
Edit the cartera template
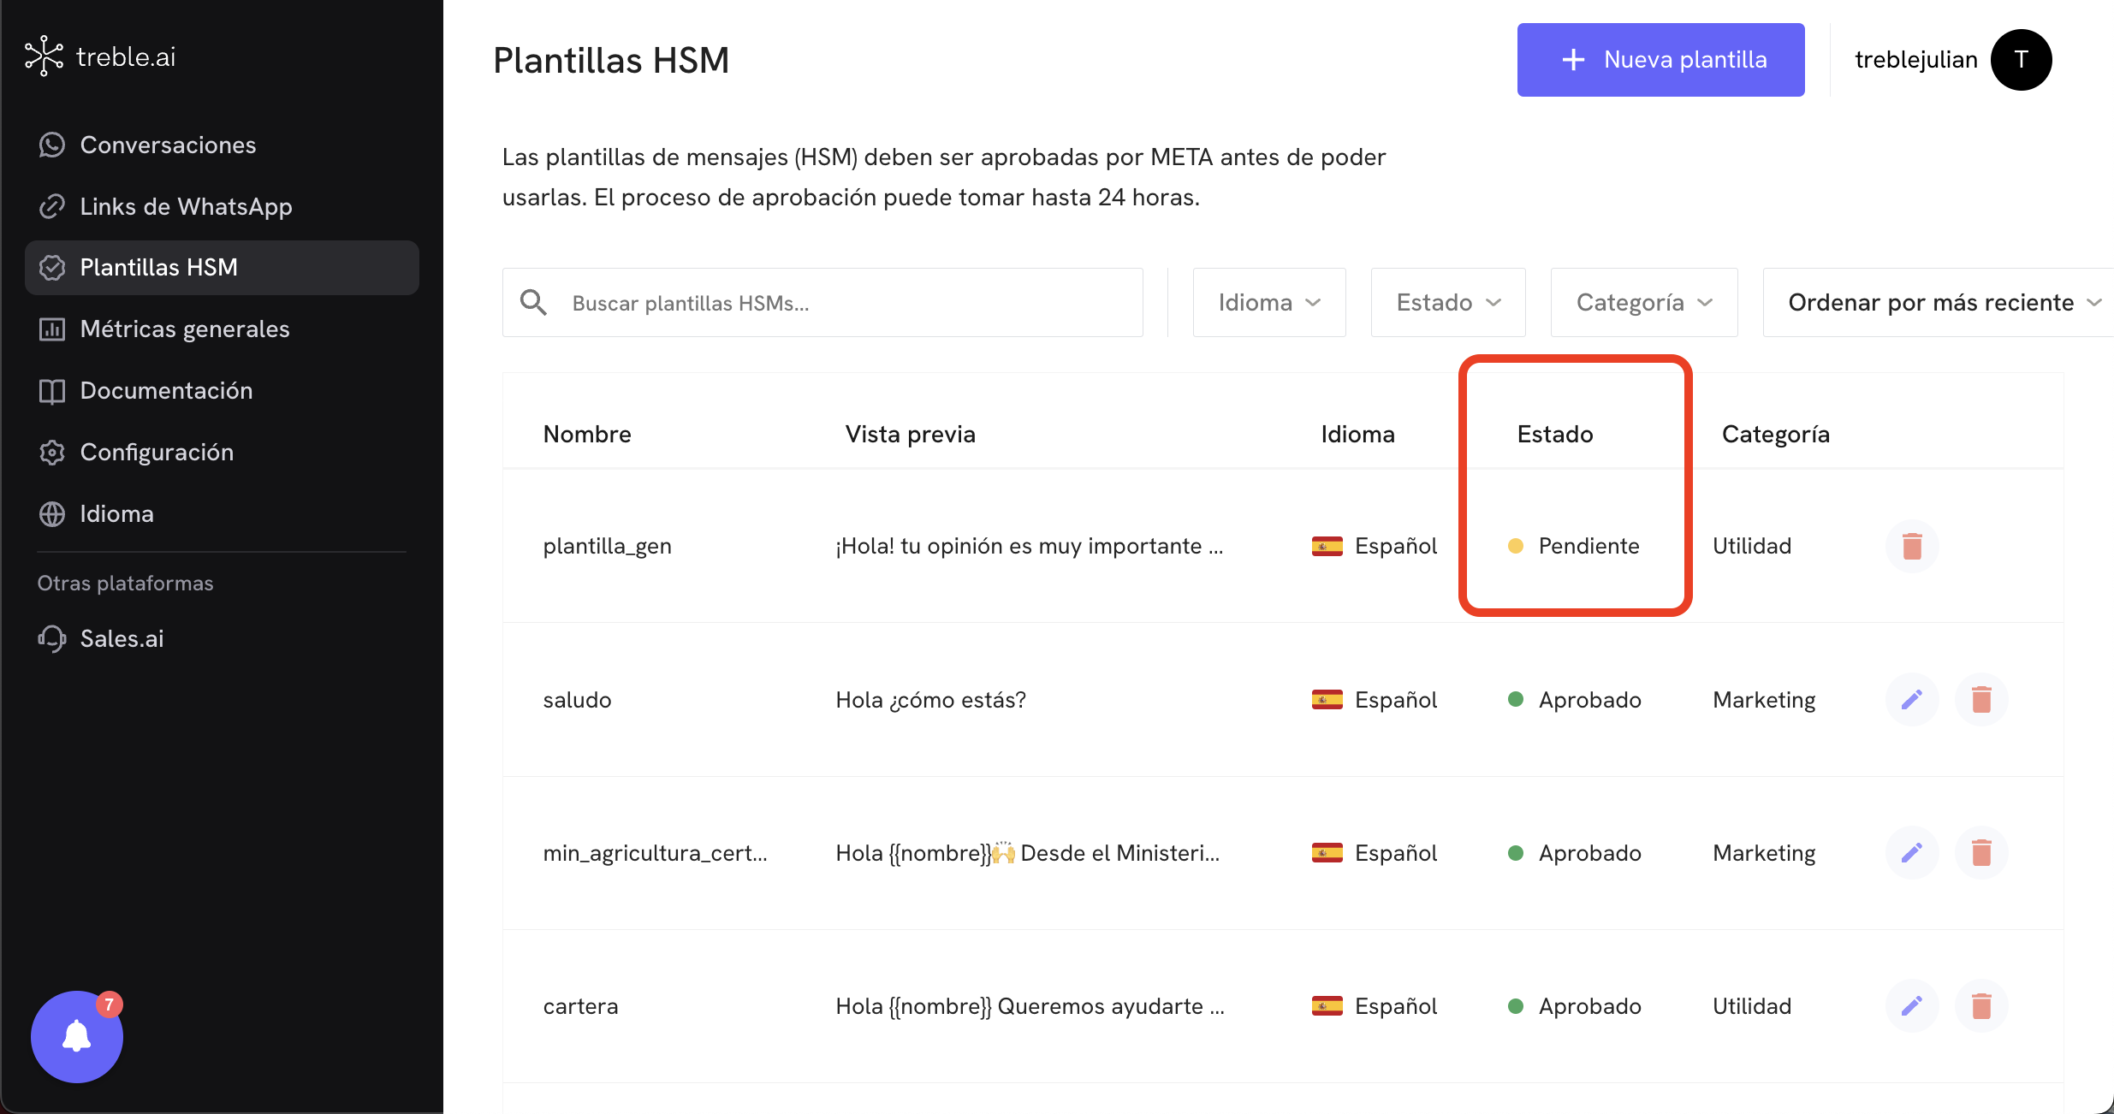click(x=1912, y=1006)
